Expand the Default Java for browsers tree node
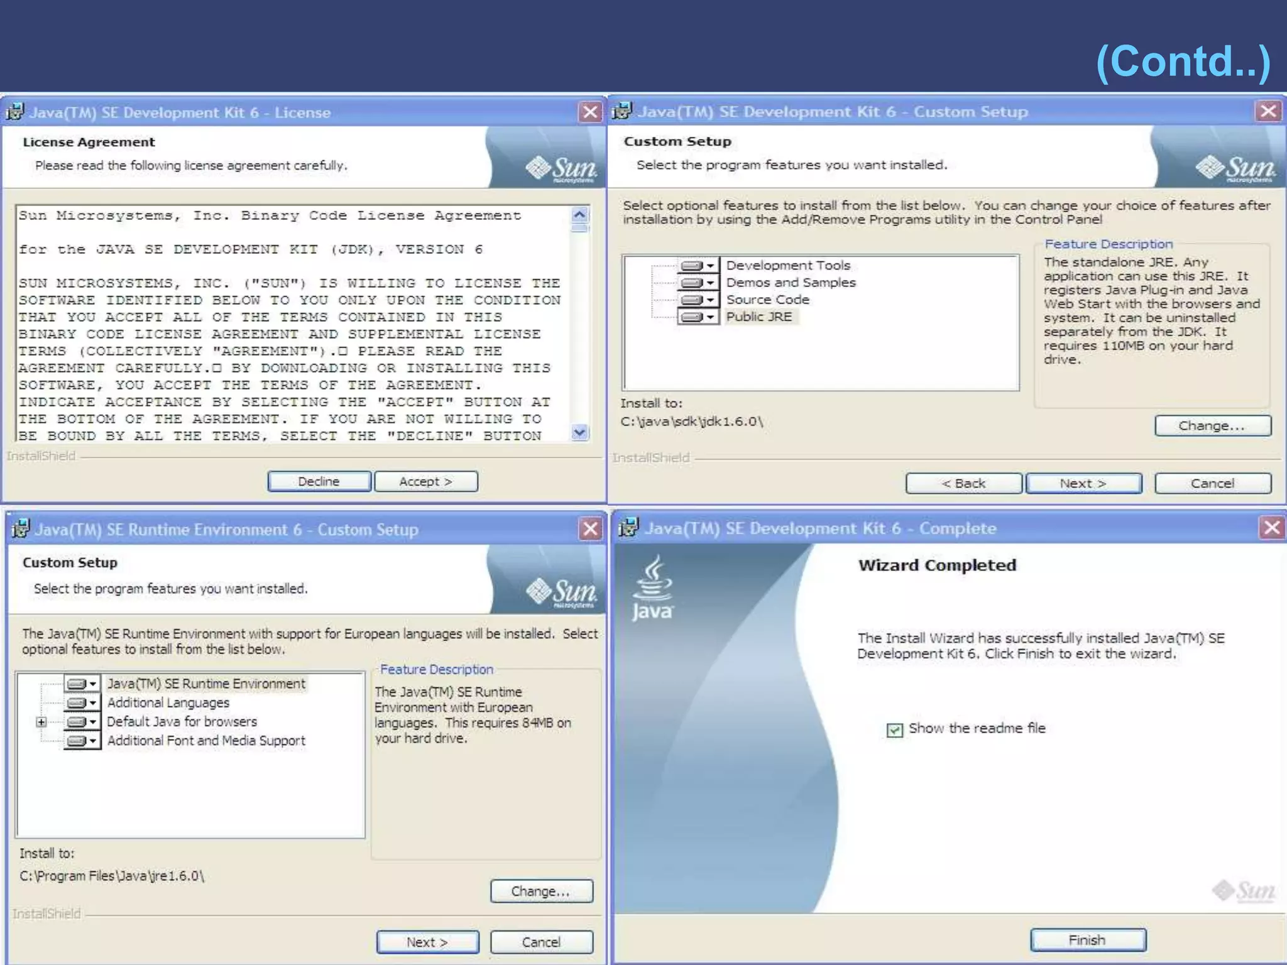 [41, 722]
